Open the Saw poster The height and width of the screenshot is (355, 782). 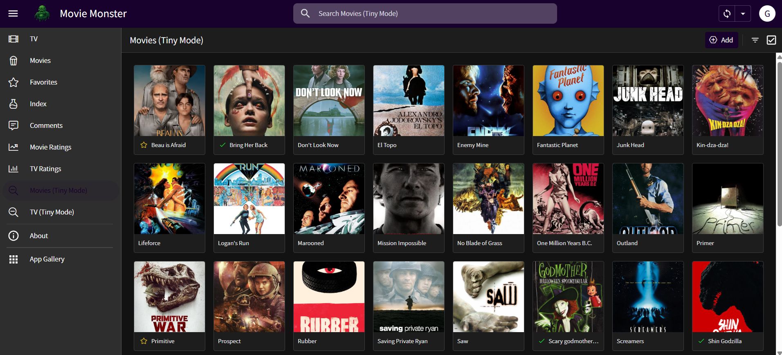[488, 297]
